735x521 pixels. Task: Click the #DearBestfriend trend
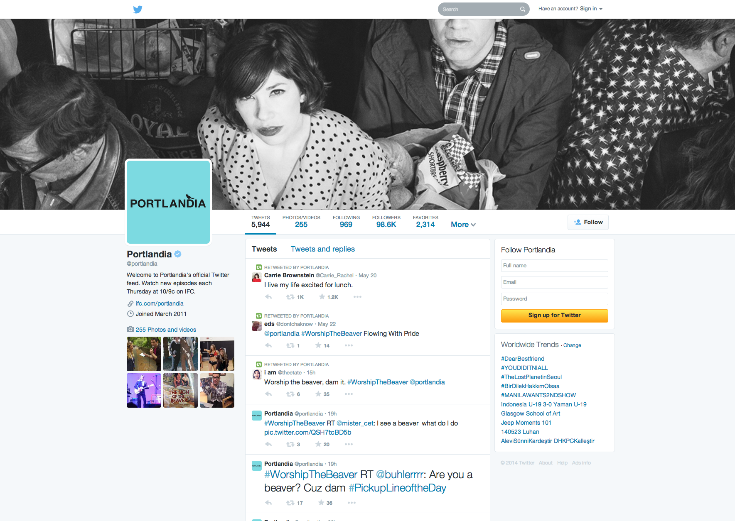pyautogui.click(x=522, y=359)
